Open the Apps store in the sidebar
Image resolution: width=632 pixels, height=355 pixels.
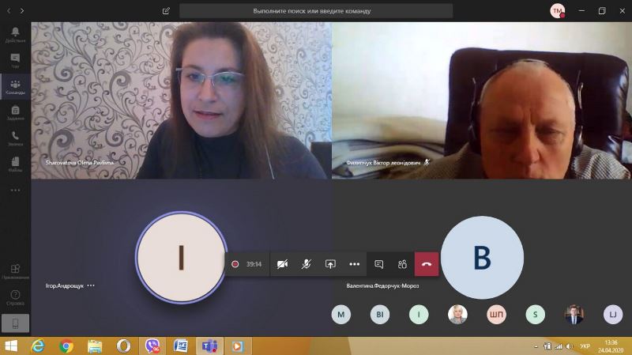pyautogui.click(x=15, y=271)
